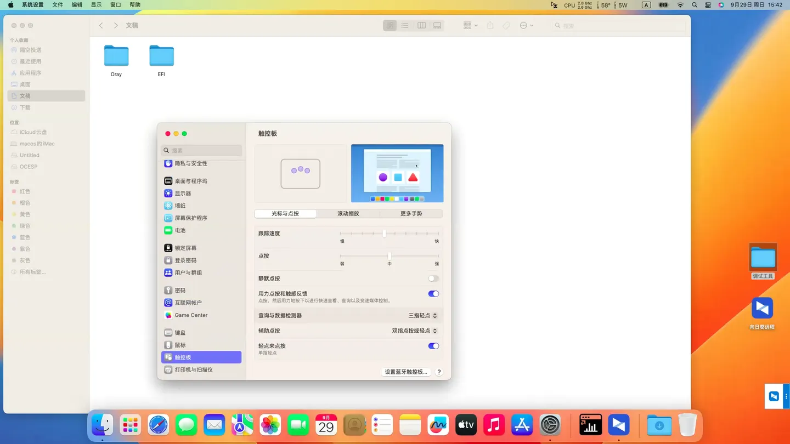Adjust the 跟踪速度 slider
This screenshot has width=790, height=444.
[x=385, y=233]
